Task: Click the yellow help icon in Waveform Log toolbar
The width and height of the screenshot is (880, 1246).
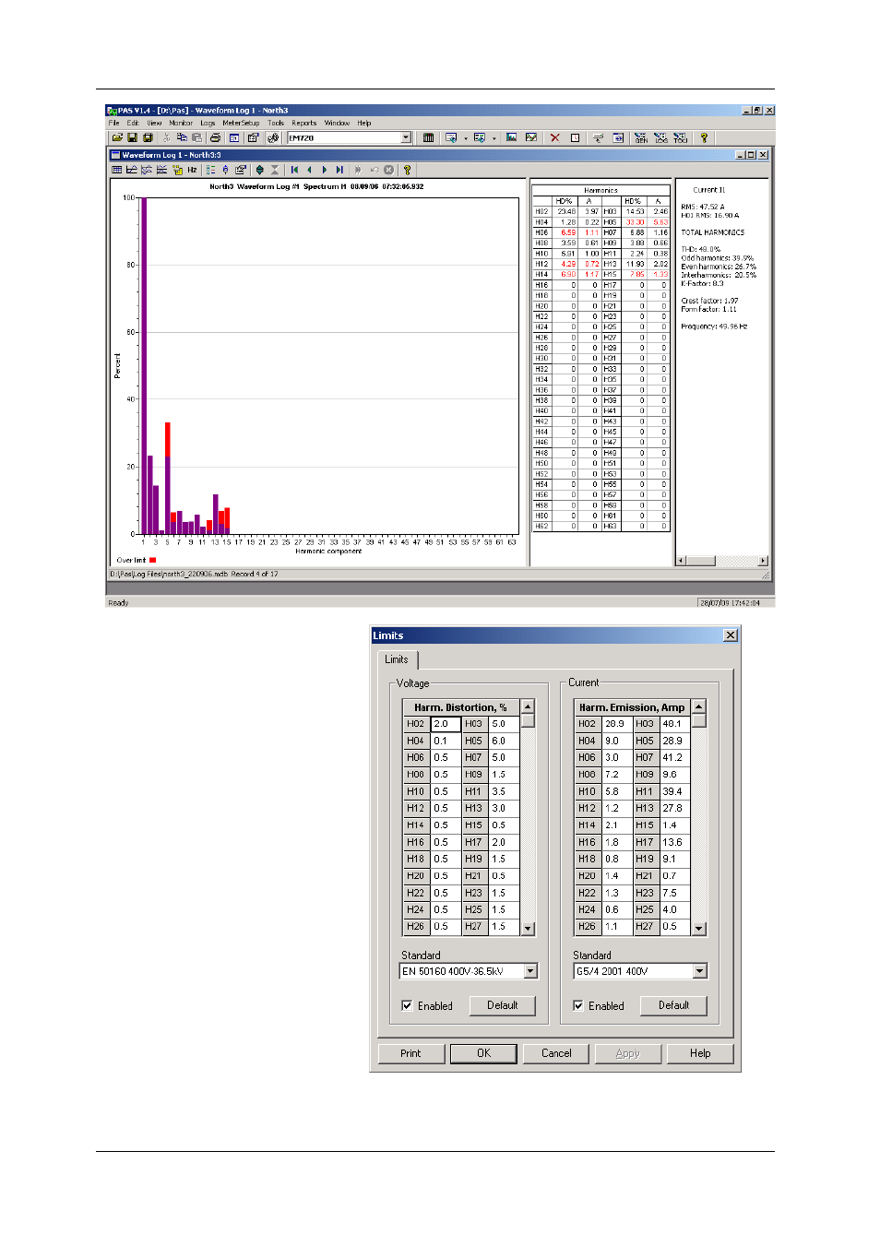Action: click(407, 170)
